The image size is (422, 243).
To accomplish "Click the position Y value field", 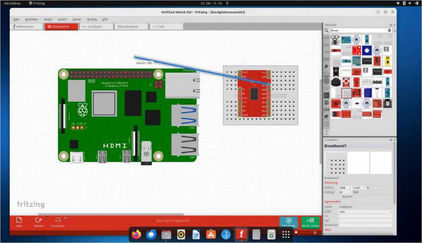I will [x=359, y=187].
